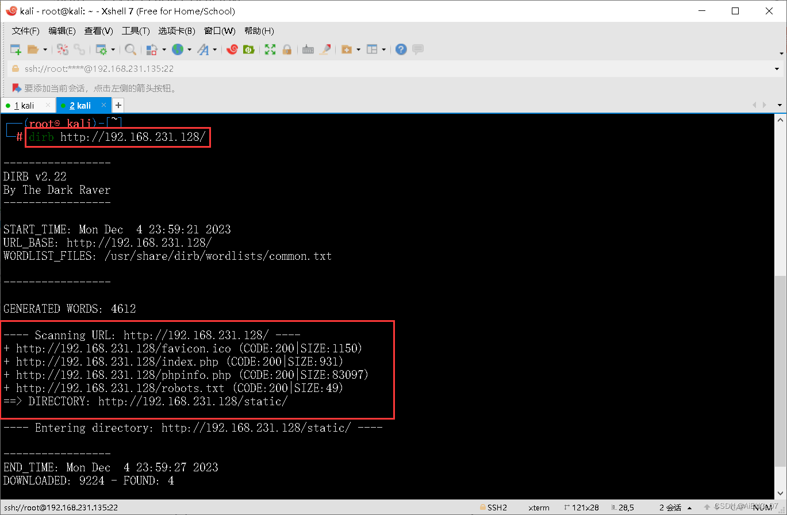Open the 帮助(H) menu

(259, 30)
